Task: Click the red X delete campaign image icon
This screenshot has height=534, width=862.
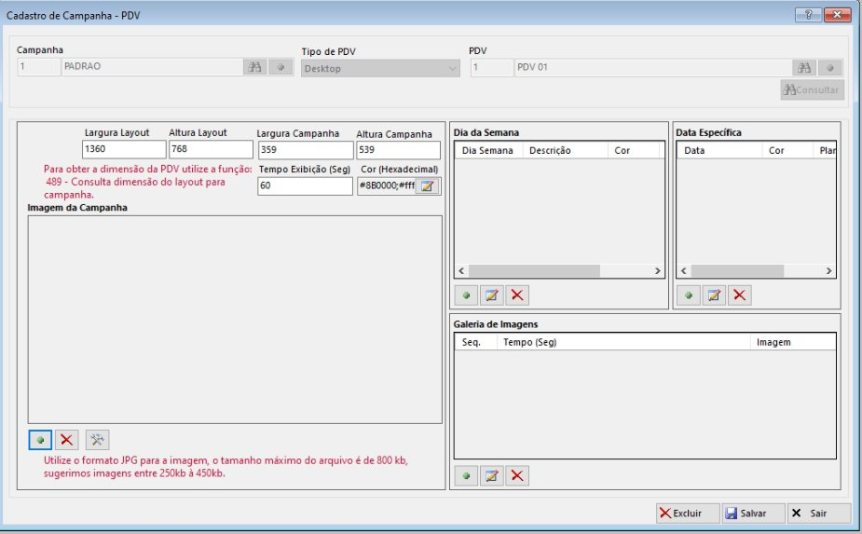Action: [x=66, y=439]
